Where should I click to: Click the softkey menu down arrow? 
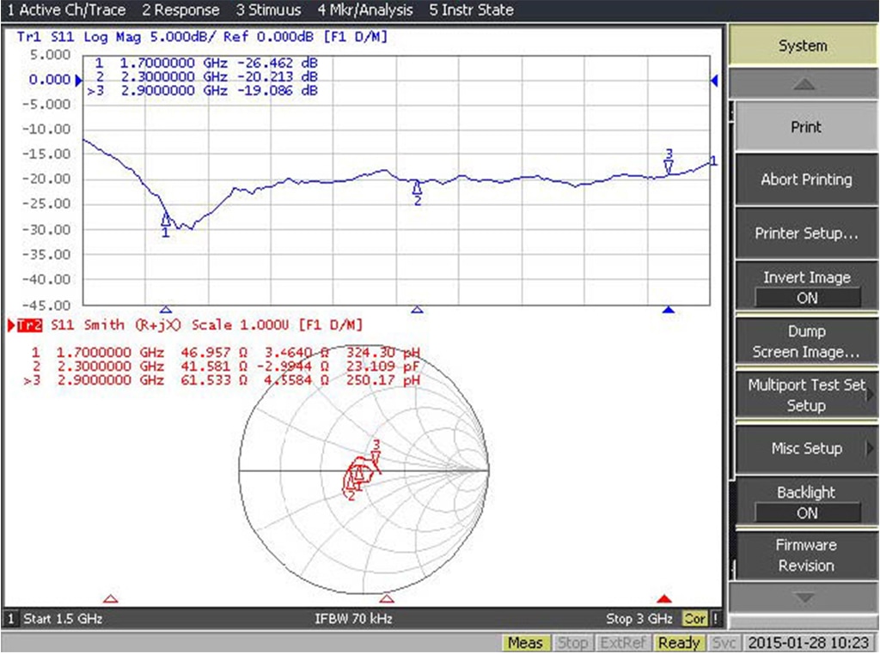click(804, 598)
